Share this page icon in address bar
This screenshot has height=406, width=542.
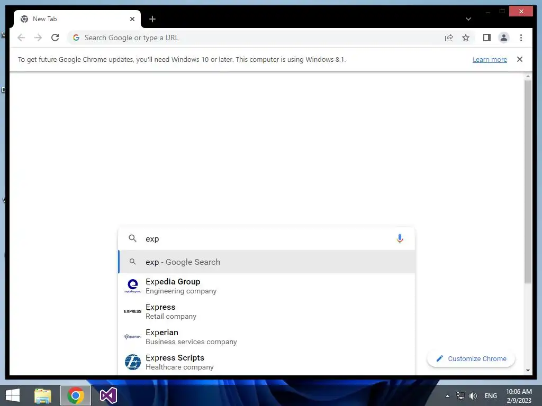click(x=449, y=38)
